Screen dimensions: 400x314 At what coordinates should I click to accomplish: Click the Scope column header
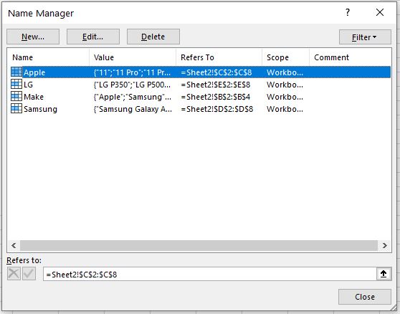tap(286, 57)
